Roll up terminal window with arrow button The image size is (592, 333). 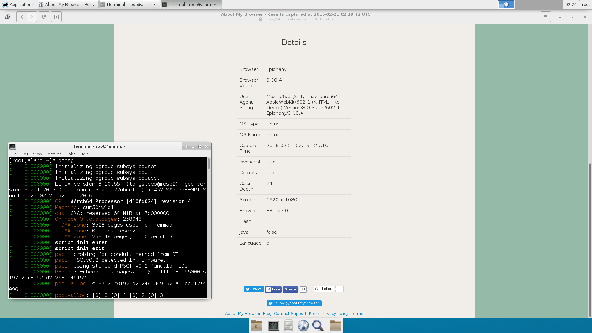(x=186, y=146)
